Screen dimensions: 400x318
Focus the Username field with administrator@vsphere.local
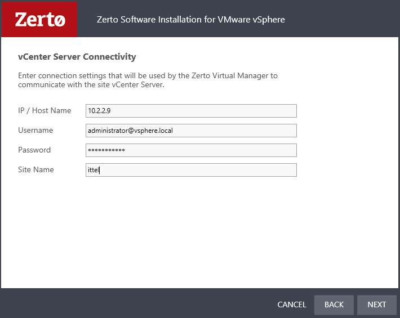[191, 131]
